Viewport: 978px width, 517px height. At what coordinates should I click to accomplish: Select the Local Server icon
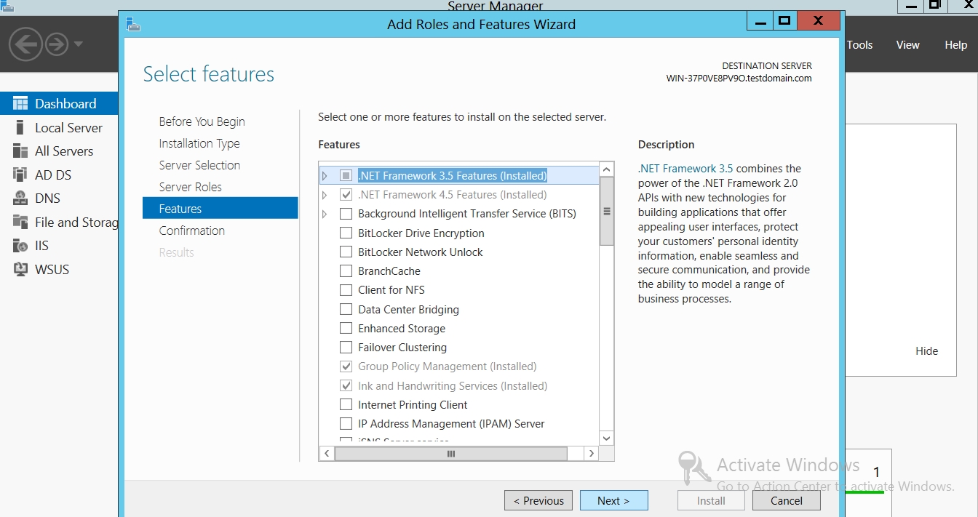[x=20, y=127]
